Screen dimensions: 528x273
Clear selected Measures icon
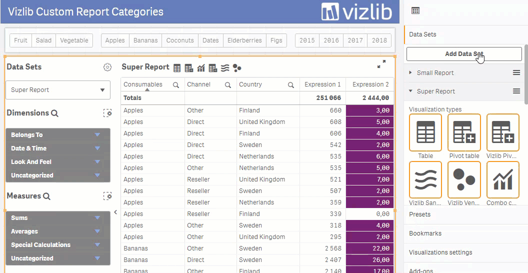point(107,196)
